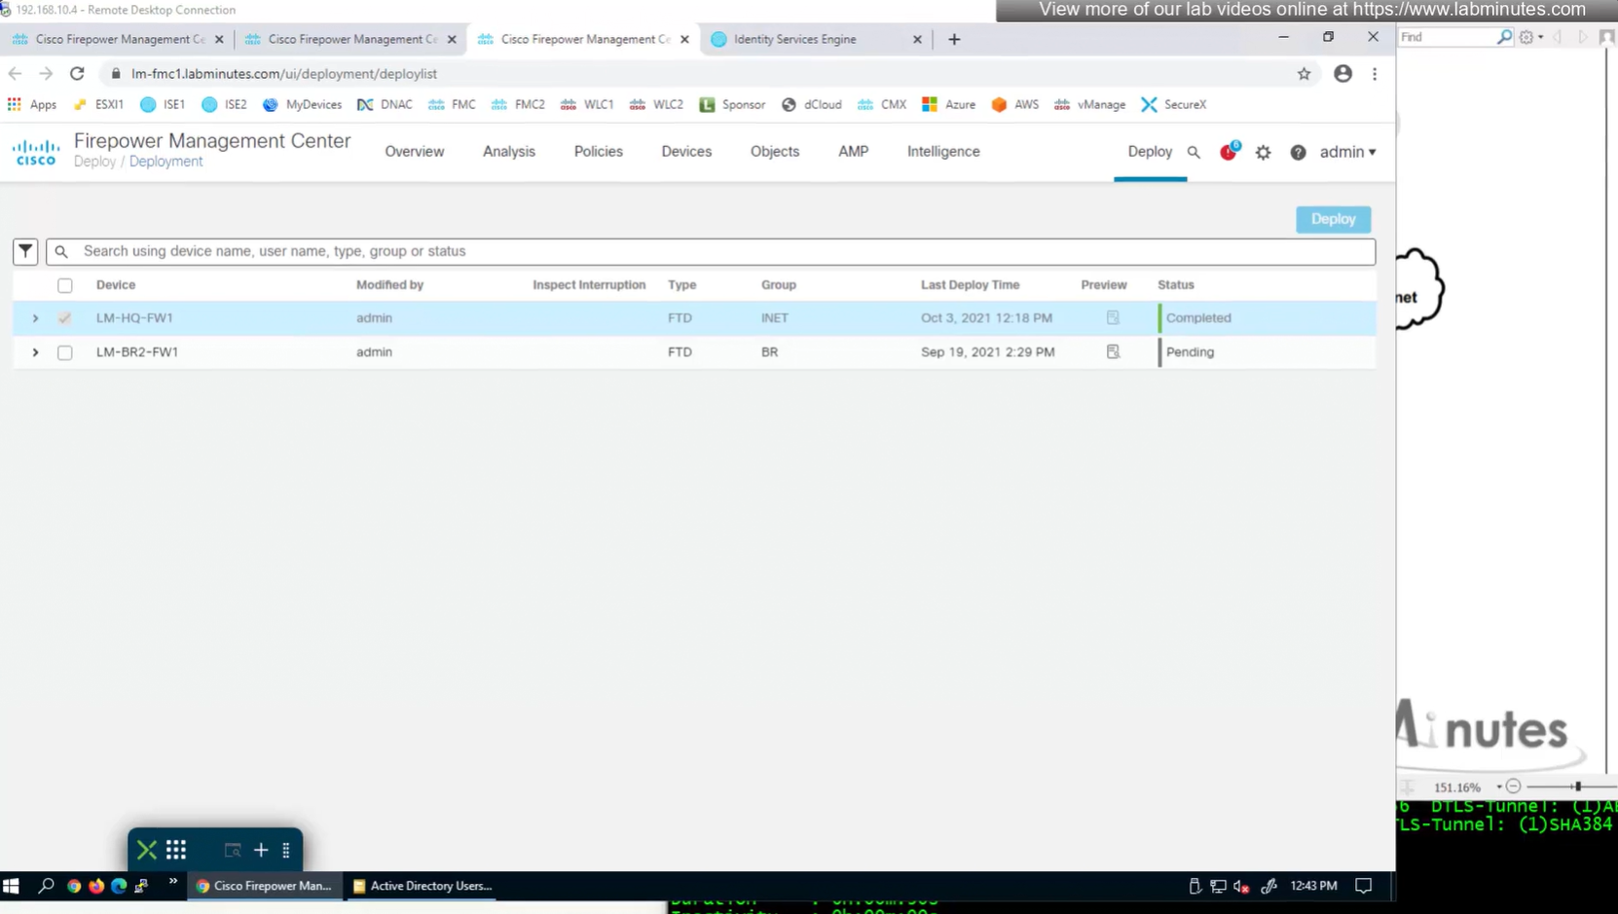The height and width of the screenshot is (914, 1618).
Task: Expand the LM-BR2-FW1 row details
Action: click(35, 352)
